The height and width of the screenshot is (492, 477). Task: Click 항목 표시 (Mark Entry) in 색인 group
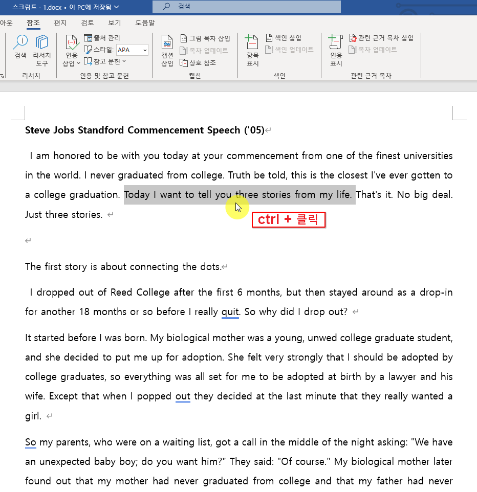(x=252, y=49)
